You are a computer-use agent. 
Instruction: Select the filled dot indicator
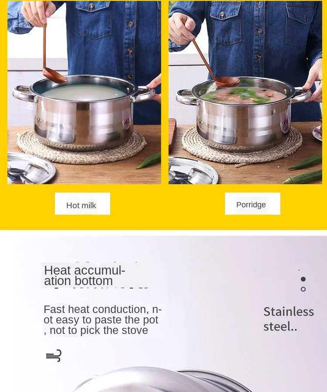coord(303,279)
